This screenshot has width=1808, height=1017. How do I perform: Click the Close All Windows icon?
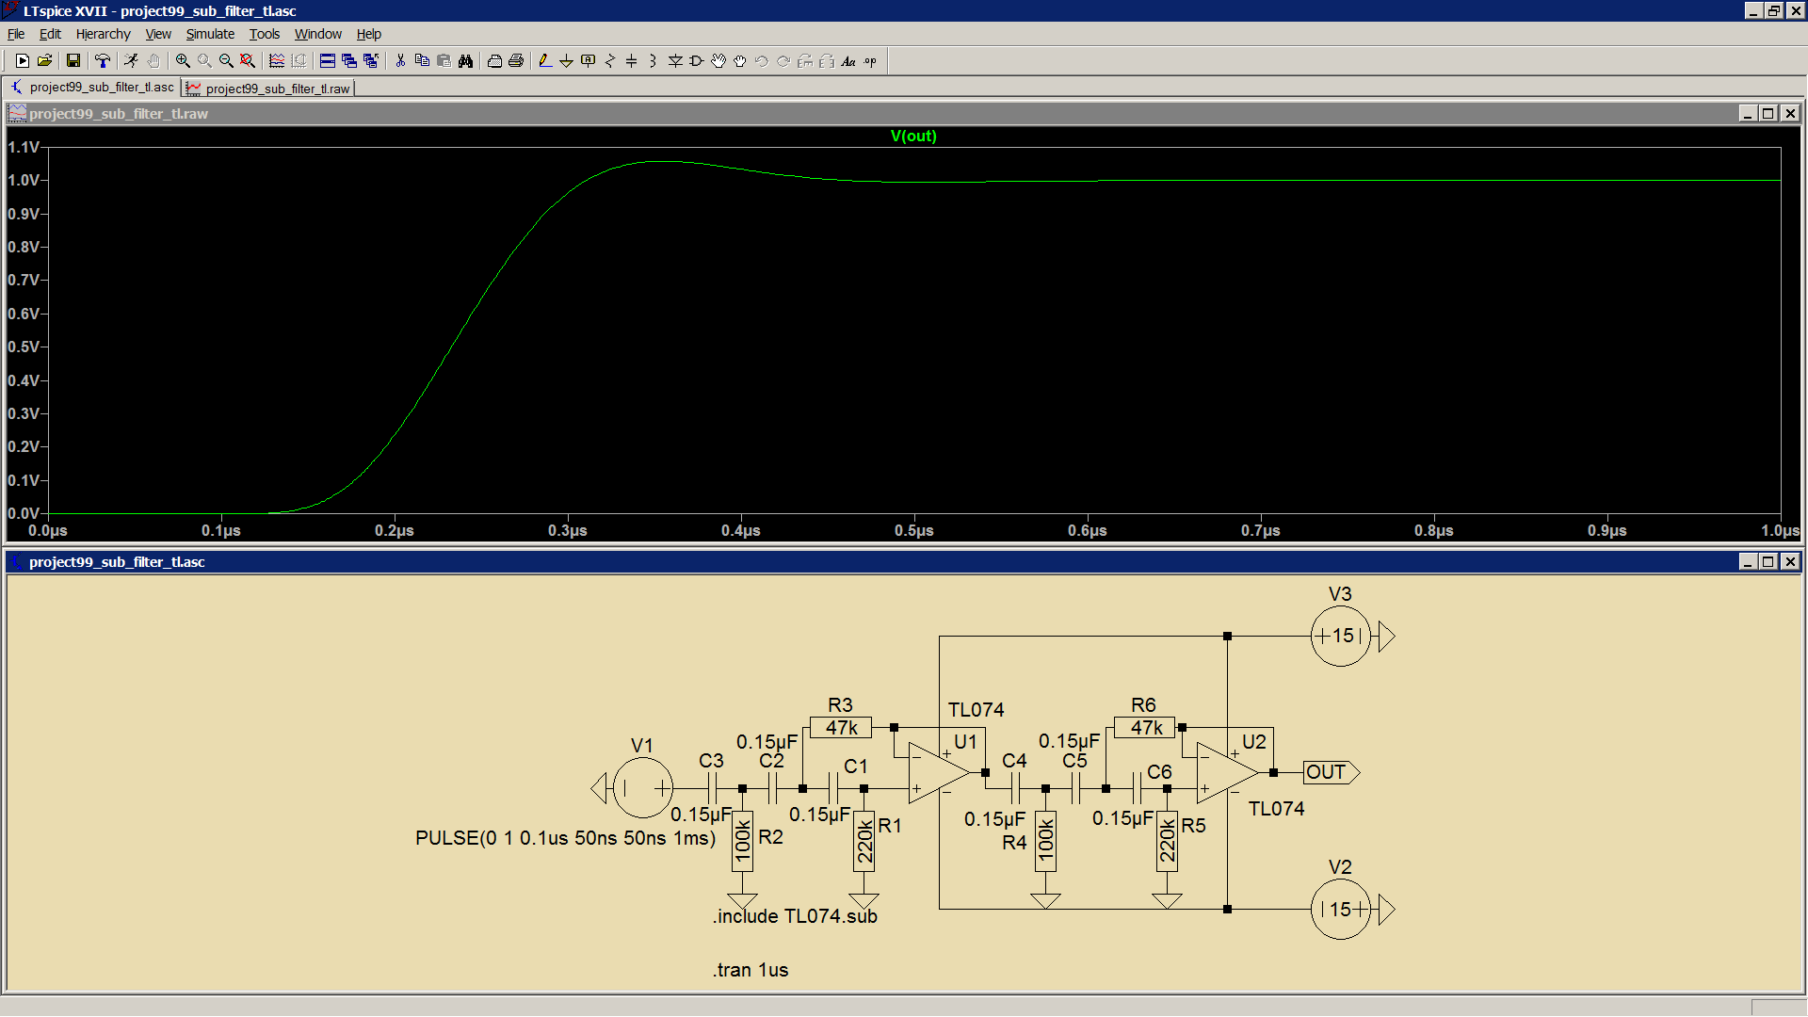tap(371, 61)
